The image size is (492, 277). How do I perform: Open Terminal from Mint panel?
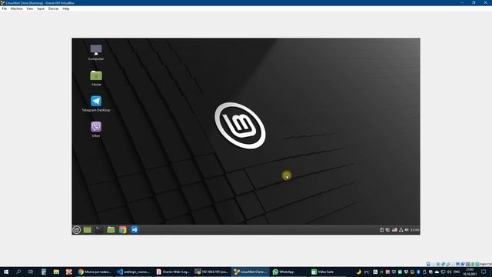99,229
